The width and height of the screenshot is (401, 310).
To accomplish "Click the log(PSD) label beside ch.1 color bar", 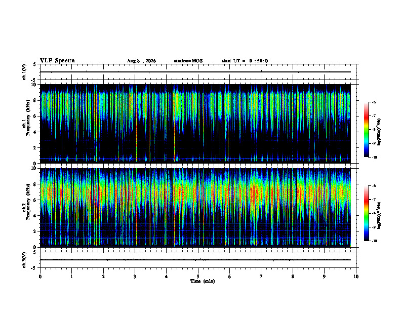I will point(379,132).
